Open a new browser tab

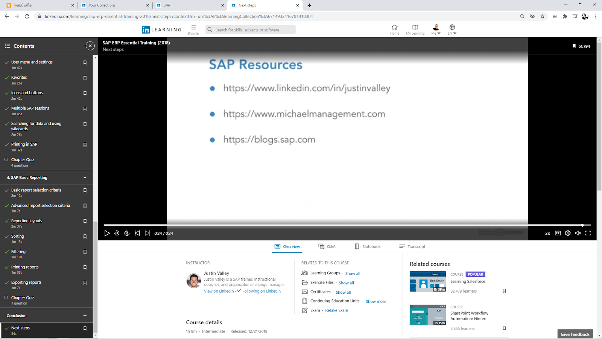coord(309,5)
